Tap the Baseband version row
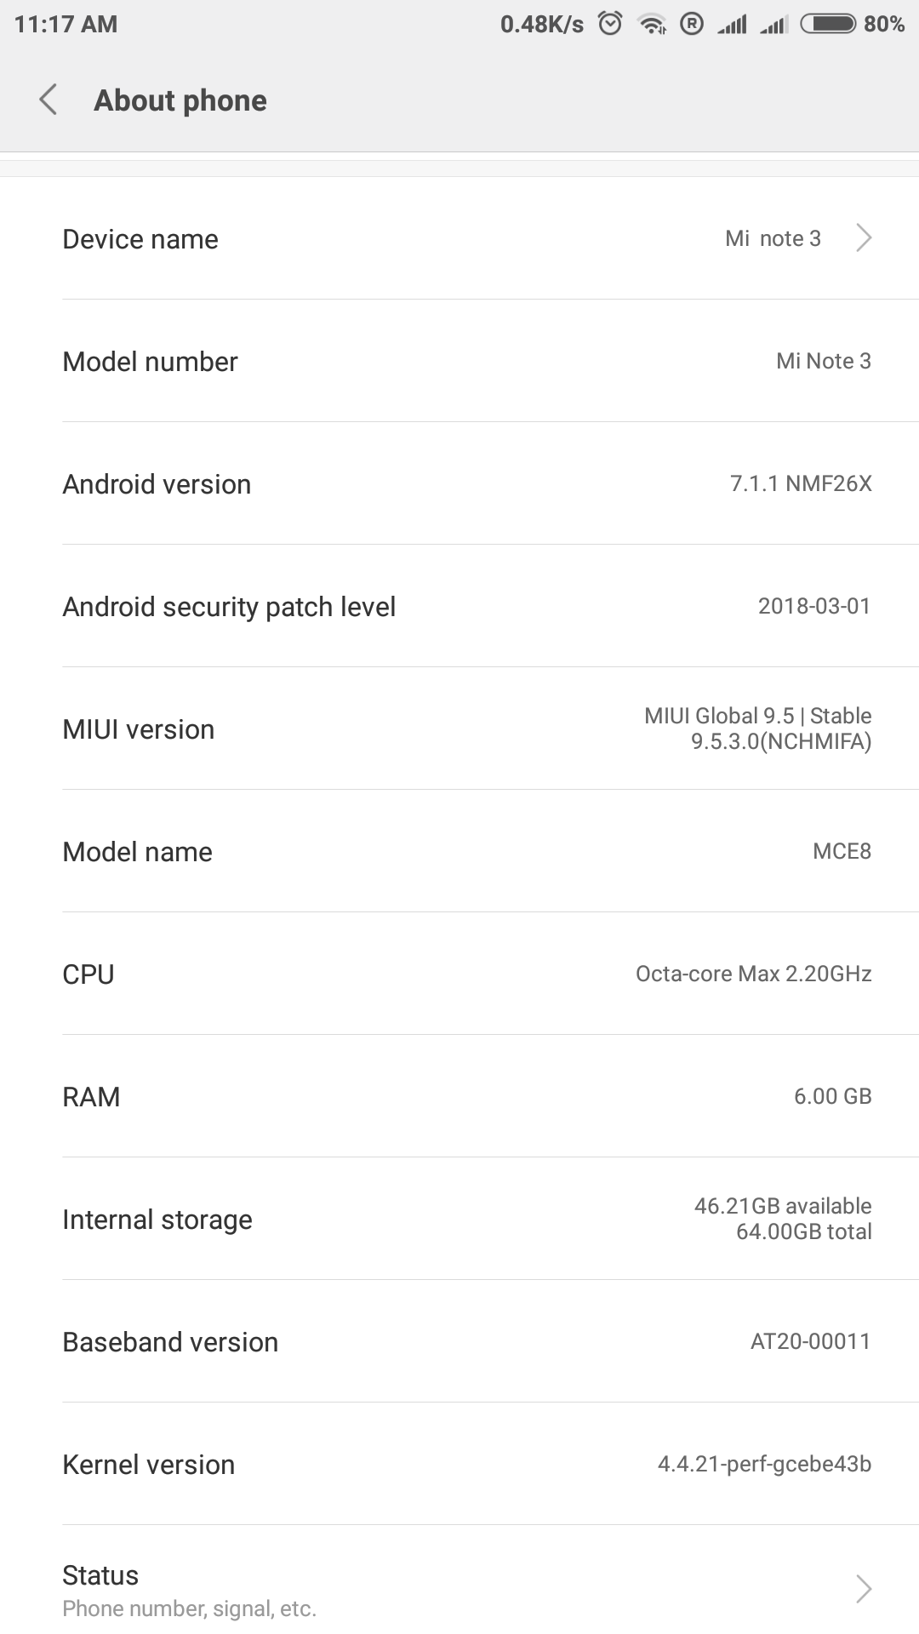This screenshot has width=919, height=1634. (x=459, y=1342)
